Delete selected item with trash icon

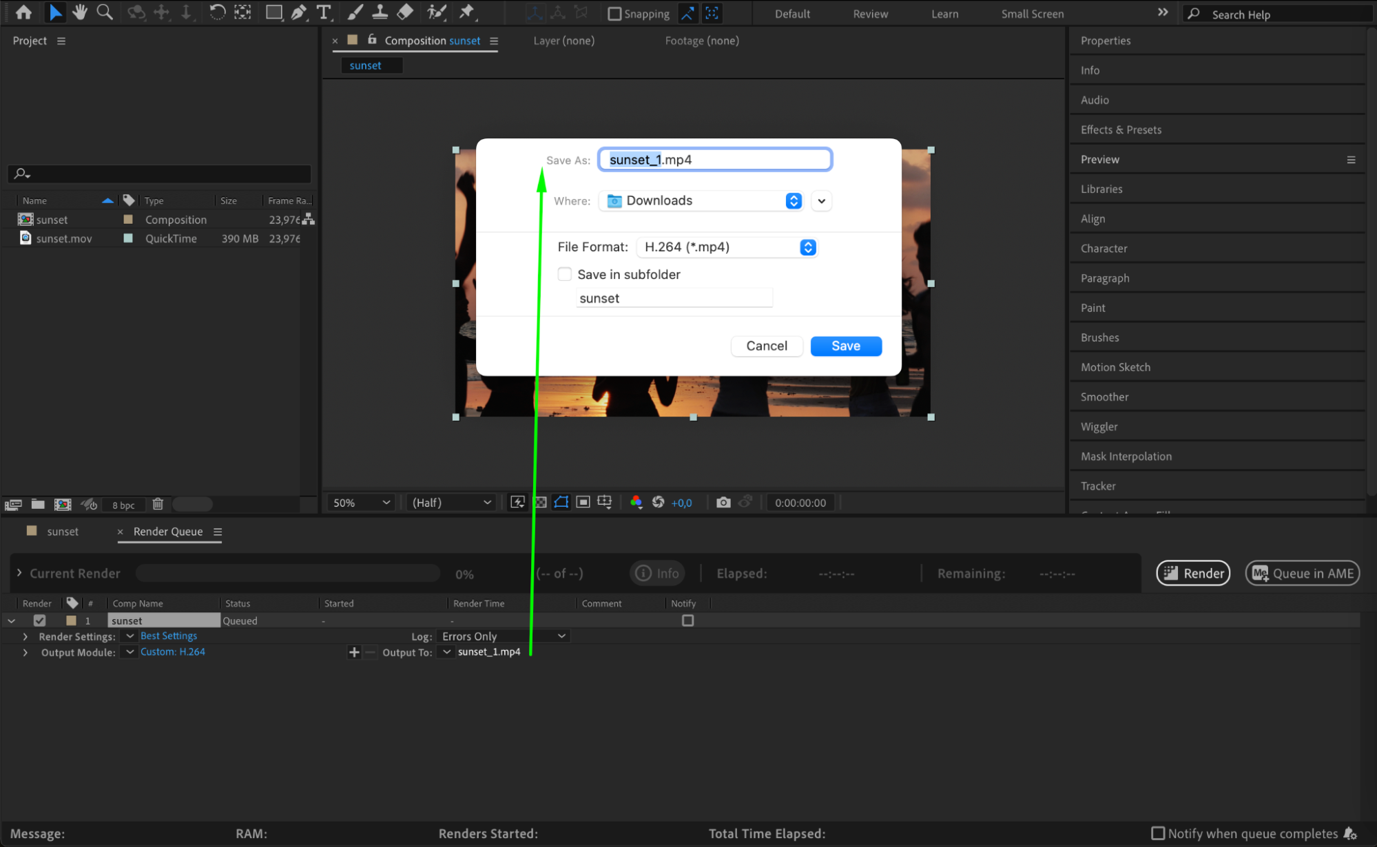coord(158,504)
